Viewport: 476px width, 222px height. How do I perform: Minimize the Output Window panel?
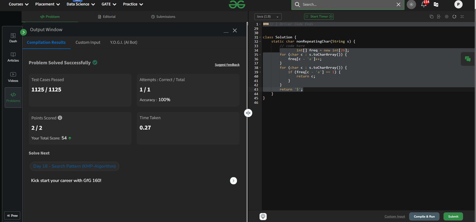click(x=226, y=32)
